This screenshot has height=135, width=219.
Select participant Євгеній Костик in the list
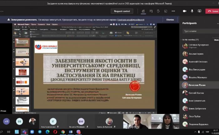[x=199, y=93]
